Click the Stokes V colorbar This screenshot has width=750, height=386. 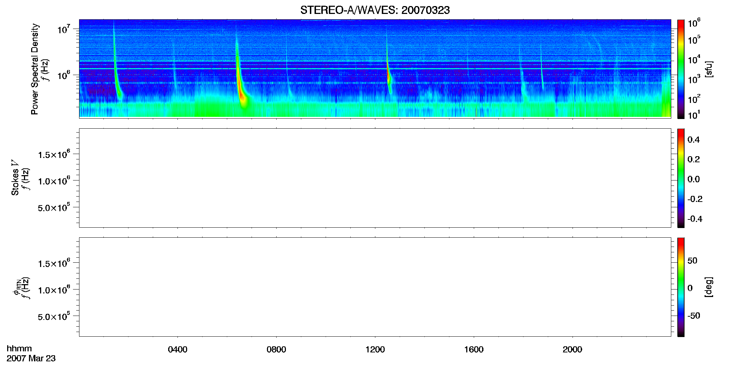[681, 178]
